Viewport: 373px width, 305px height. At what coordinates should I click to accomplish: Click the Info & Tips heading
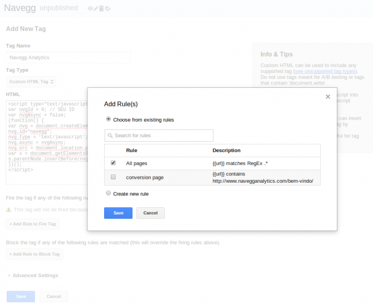(277, 54)
